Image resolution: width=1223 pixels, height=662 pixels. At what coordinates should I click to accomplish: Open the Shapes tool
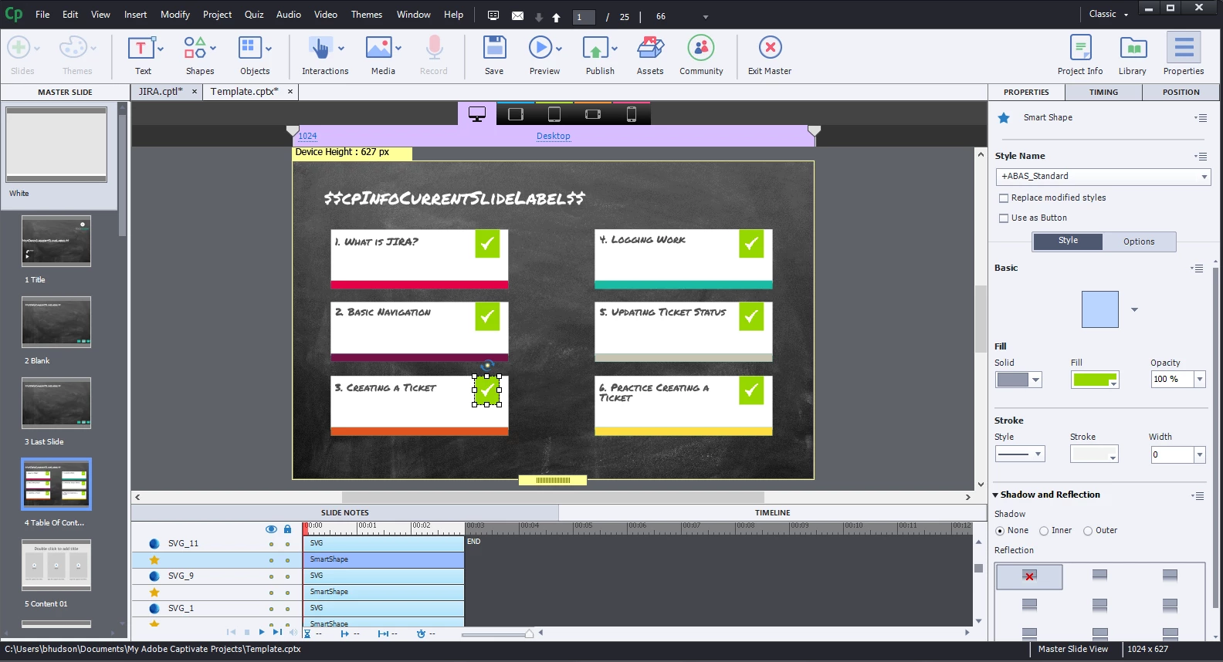click(200, 56)
